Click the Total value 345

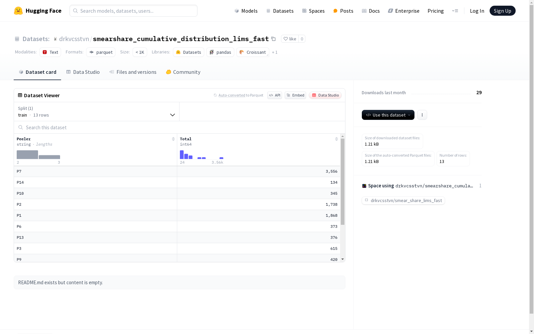point(334,193)
